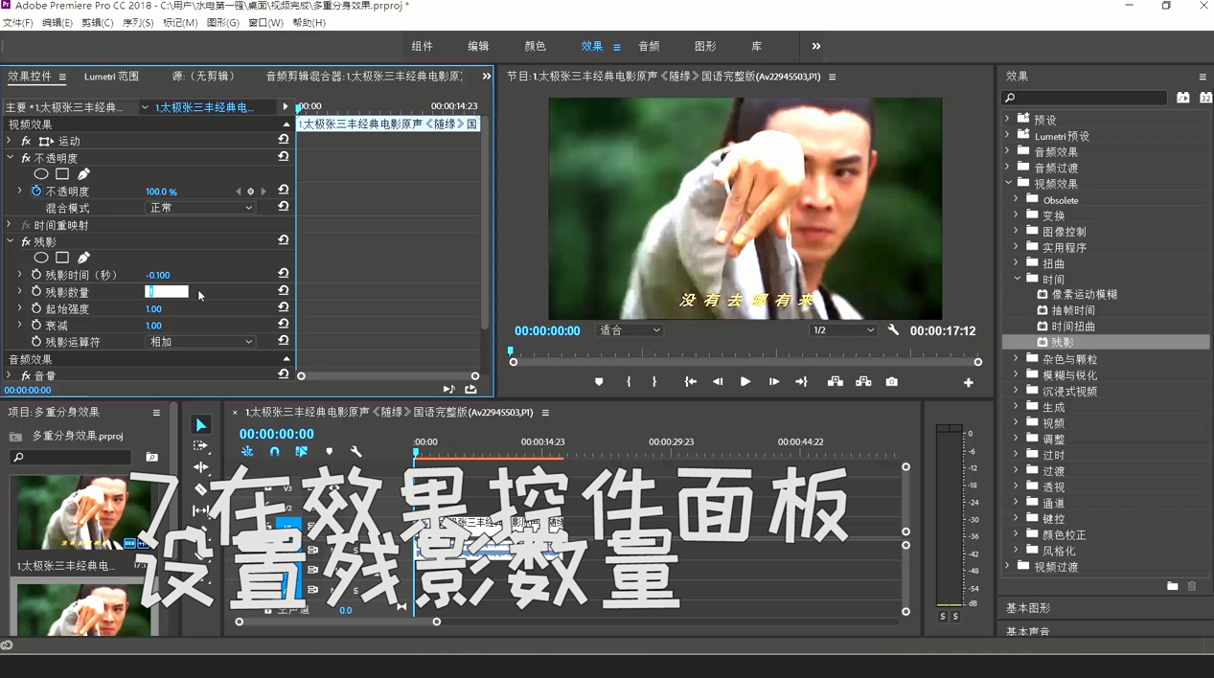Select the Razor tool
The image size is (1214, 678).
click(200, 489)
